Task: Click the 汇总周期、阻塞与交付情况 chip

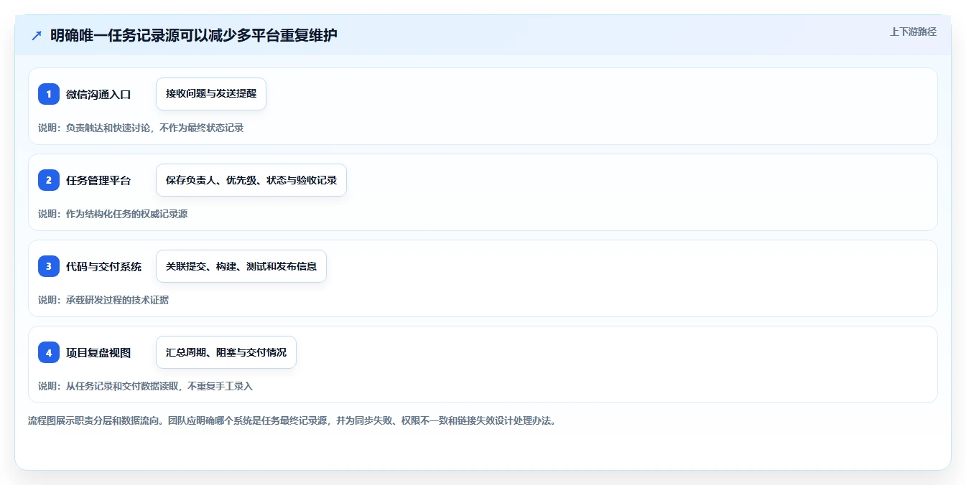Action: click(x=226, y=352)
